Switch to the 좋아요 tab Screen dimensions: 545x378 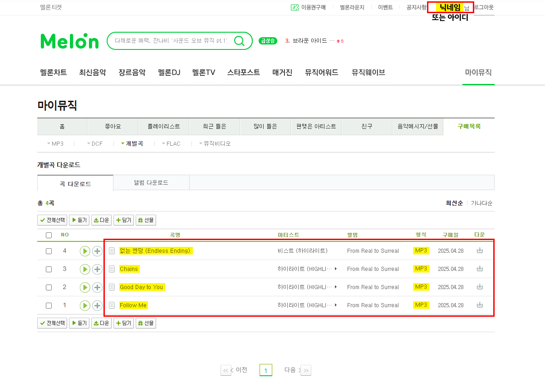(x=113, y=127)
